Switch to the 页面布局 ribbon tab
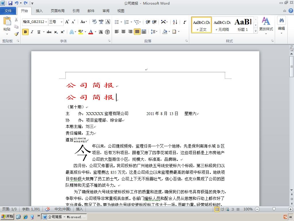 point(57,11)
